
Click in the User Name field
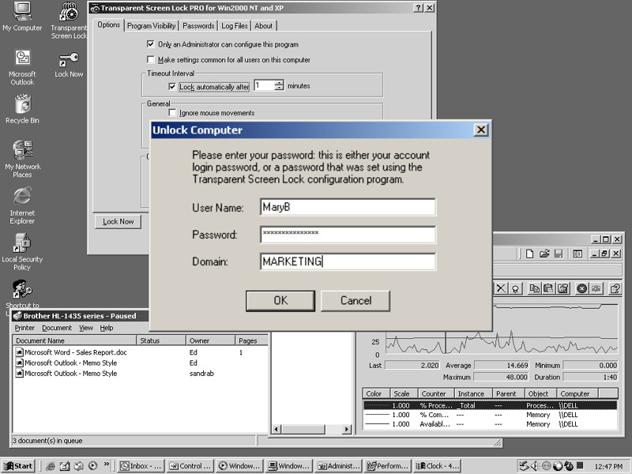pos(348,207)
